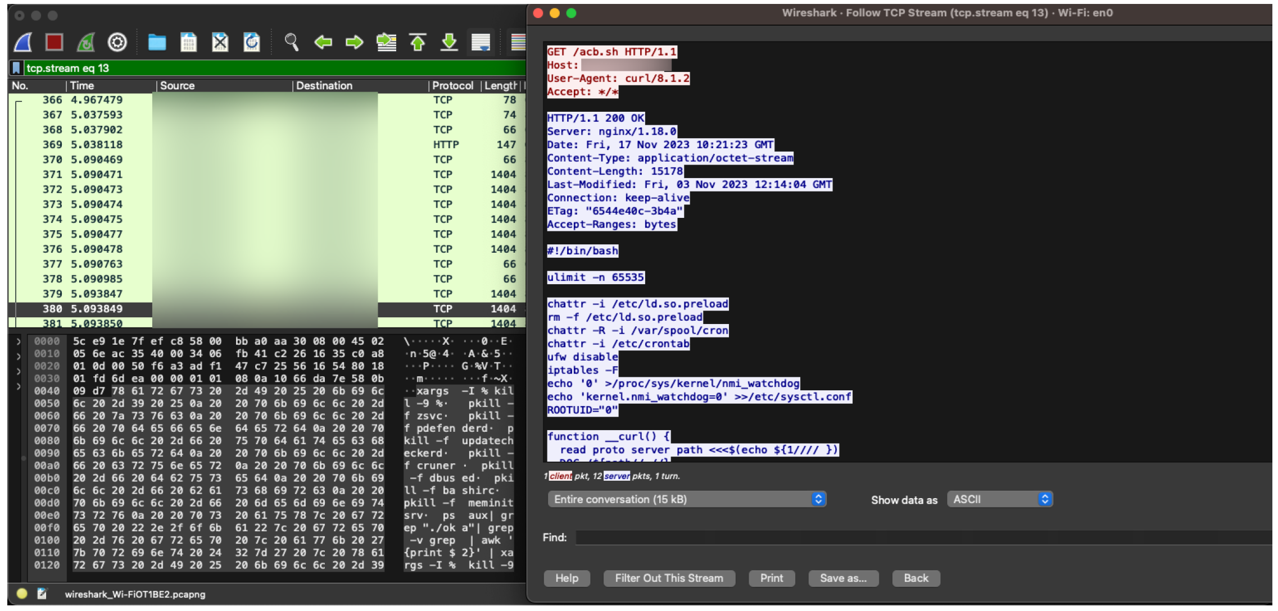Viewport: 1278px width, 611px height.
Task: Open capture options gear icon
Action: [117, 42]
